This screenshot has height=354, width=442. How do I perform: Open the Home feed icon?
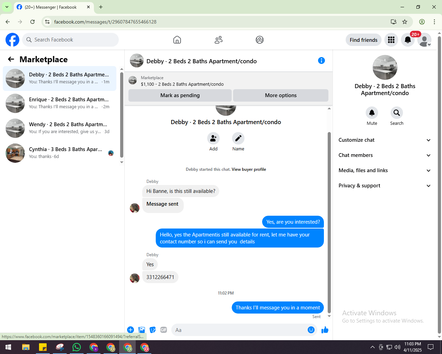tap(177, 40)
